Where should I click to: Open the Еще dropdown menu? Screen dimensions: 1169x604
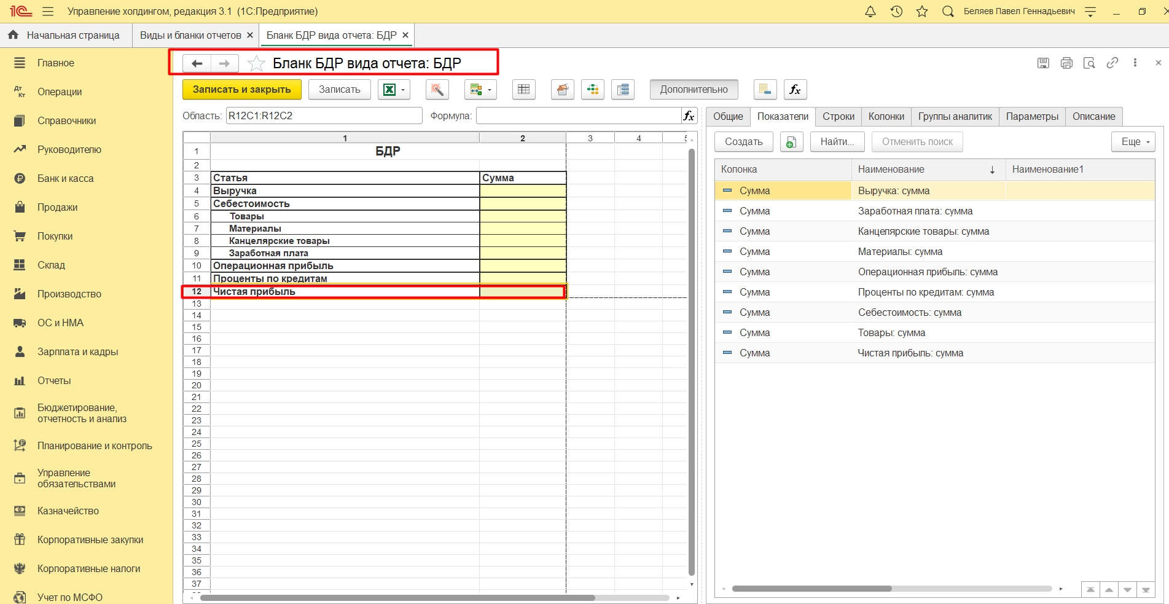[1133, 142]
